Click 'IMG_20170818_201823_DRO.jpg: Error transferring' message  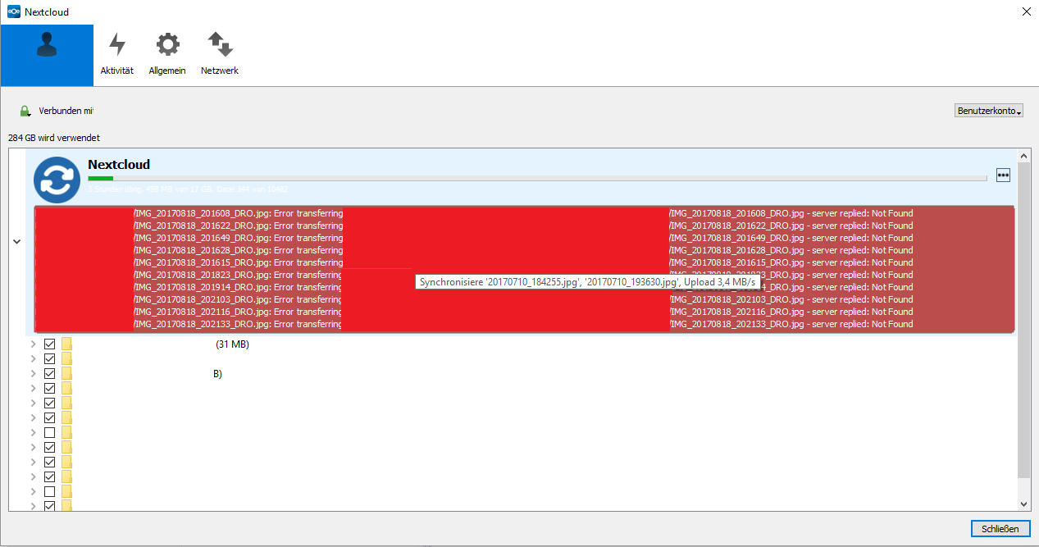pos(238,275)
